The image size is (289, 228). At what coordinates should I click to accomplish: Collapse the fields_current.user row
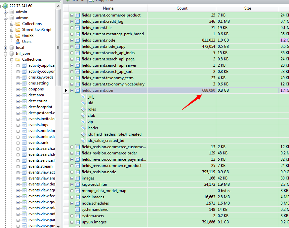[x=72, y=90]
